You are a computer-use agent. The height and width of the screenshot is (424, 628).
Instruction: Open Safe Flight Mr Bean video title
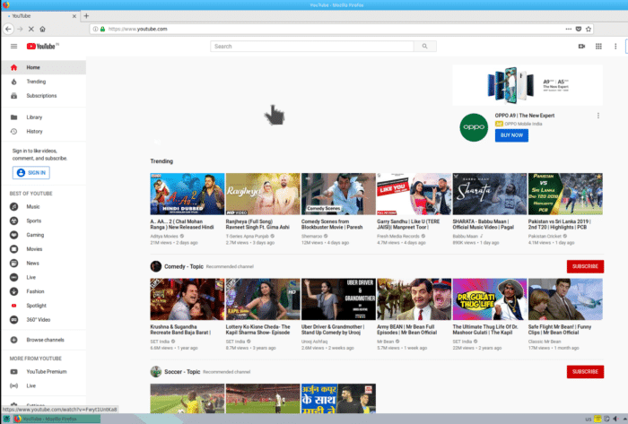click(560, 330)
